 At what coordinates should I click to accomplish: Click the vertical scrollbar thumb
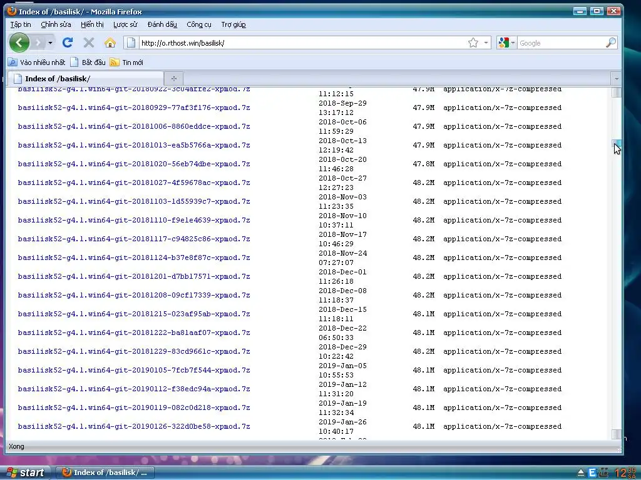(616, 144)
